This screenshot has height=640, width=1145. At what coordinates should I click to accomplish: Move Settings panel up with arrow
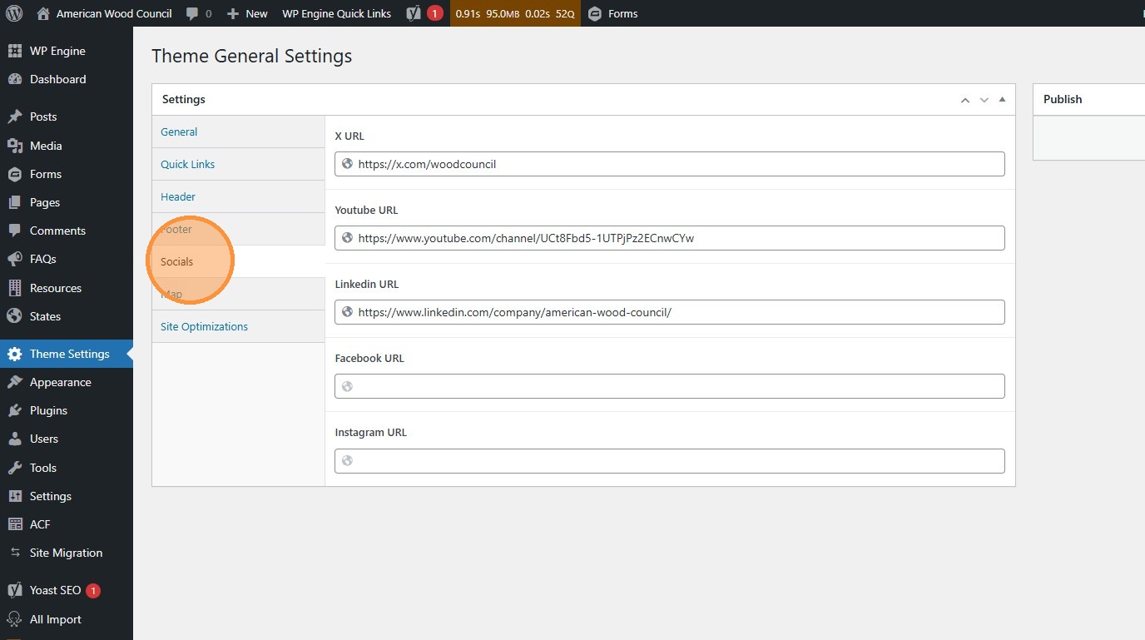[x=965, y=100]
